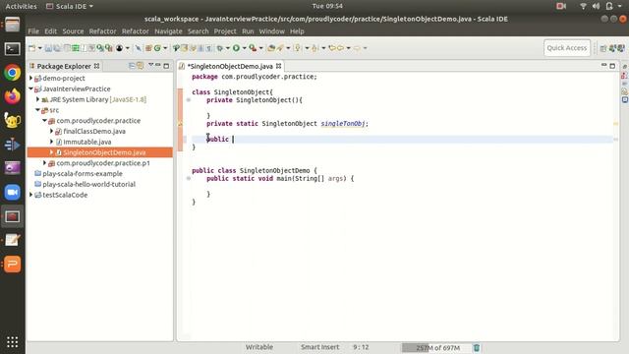Open the Edit menu

pos(50,31)
